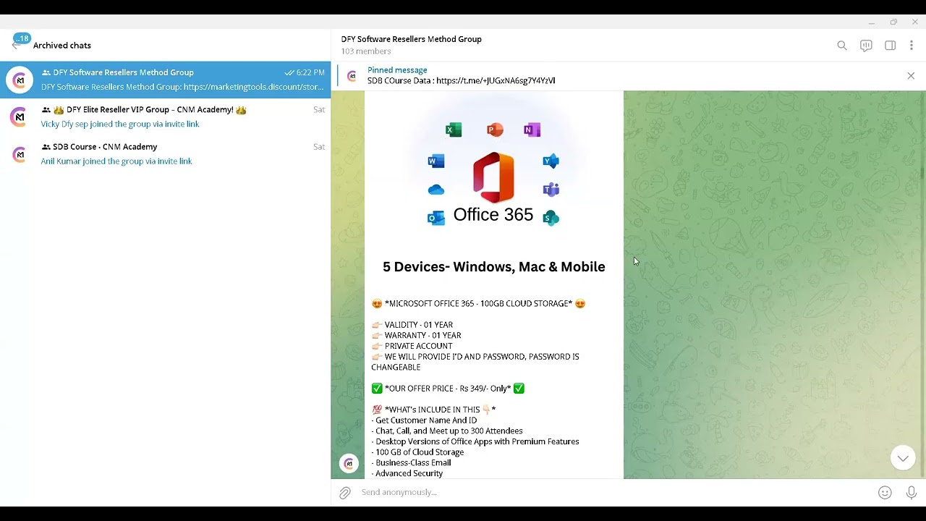Image resolution: width=926 pixels, height=521 pixels.
Task: Select DFY Software Resellers Method Group chat
Action: pyautogui.click(x=165, y=80)
